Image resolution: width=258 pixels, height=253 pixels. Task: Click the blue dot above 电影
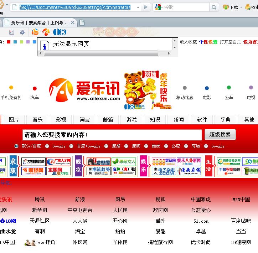pyautogui.click(x=207, y=88)
